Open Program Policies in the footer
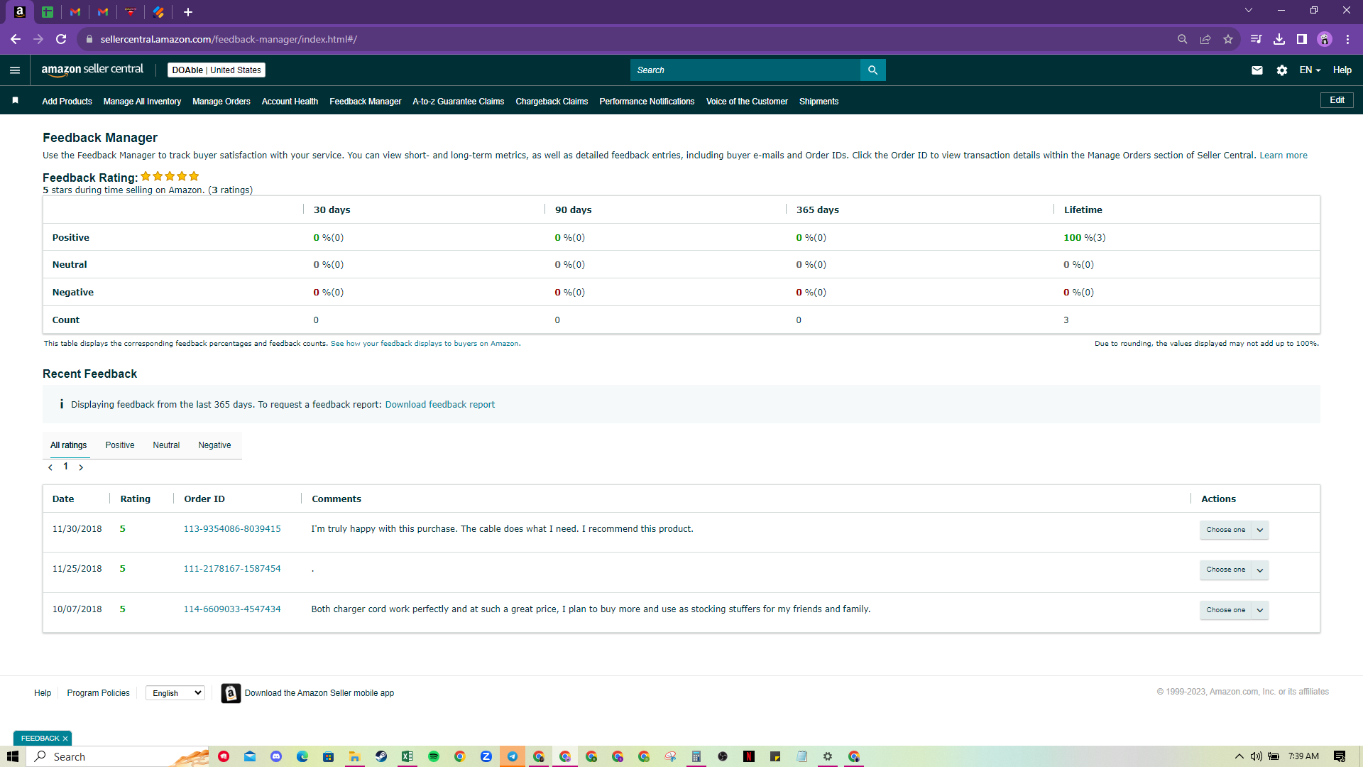 pyautogui.click(x=98, y=693)
